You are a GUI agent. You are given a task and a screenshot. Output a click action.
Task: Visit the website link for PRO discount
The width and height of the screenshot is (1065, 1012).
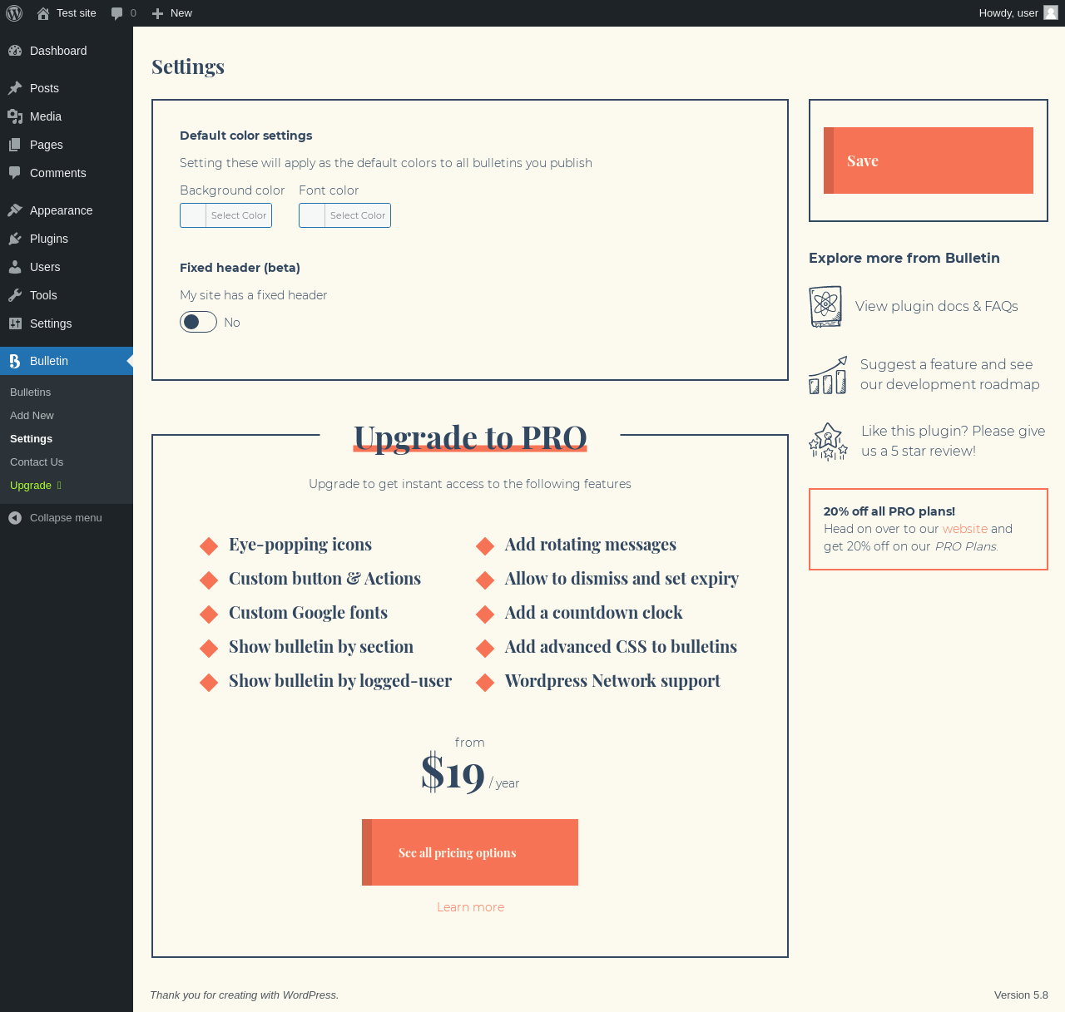tap(965, 529)
